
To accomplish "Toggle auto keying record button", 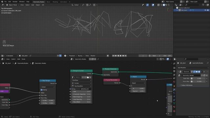I will pyautogui.click(x=108, y=56).
